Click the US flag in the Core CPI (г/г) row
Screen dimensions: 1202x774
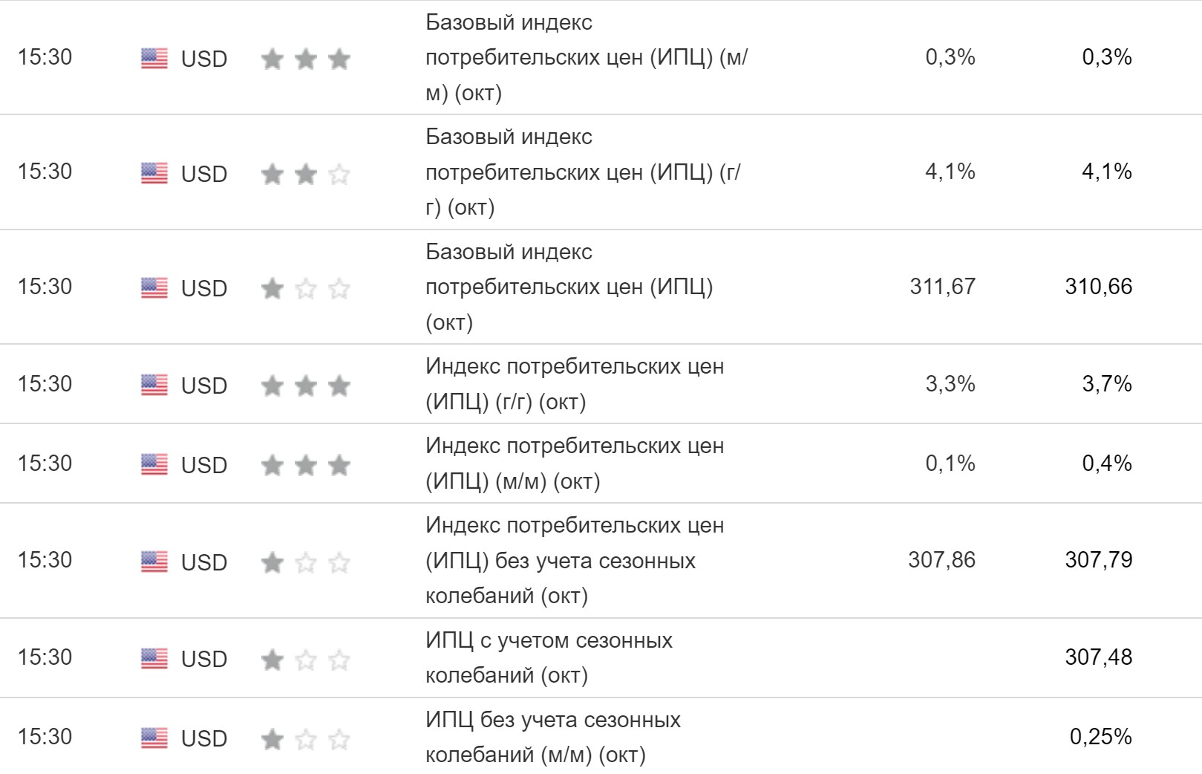154,173
